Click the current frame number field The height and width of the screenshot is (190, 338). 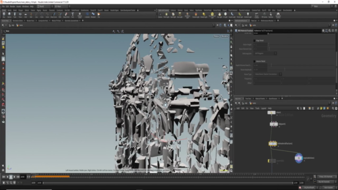point(23,177)
